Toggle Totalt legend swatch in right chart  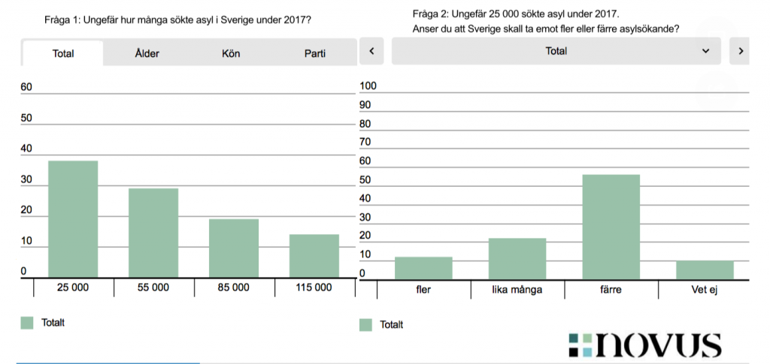366,325
